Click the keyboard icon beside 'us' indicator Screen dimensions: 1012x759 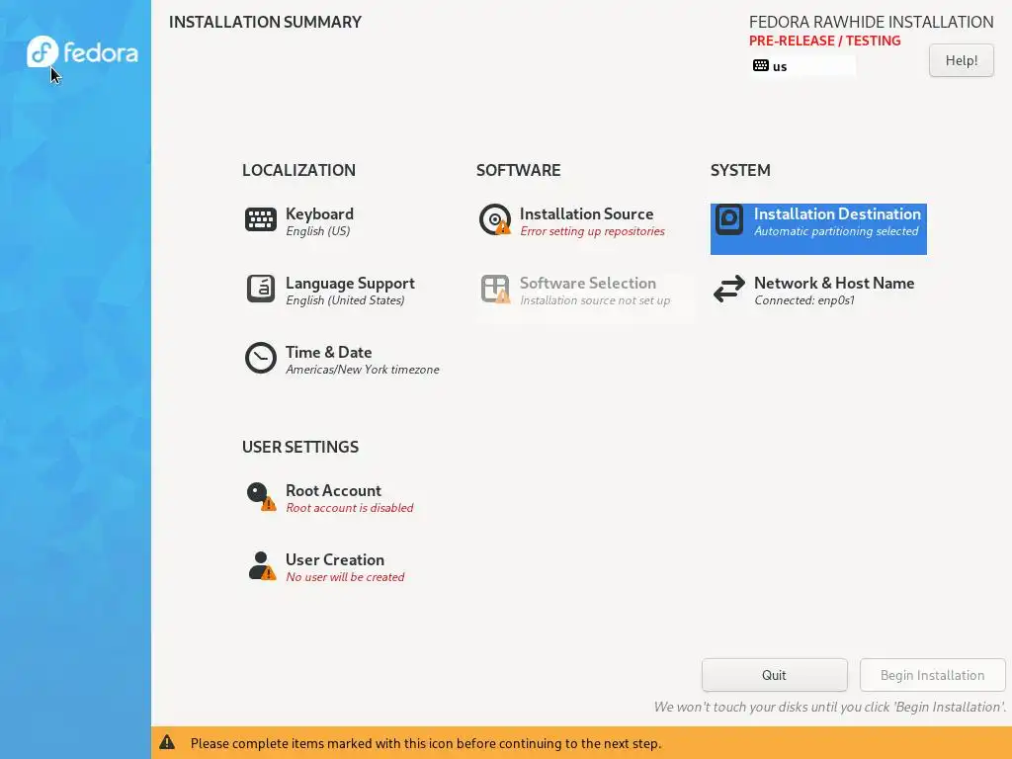pyautogui.click(x=761, y=66)
